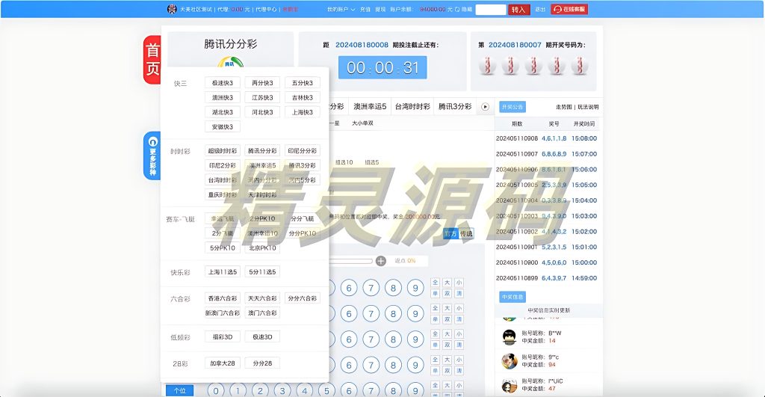This screenshot has height=397, width=765.
Task: Click the 充值 recharge link
Action: click(365, 9)
